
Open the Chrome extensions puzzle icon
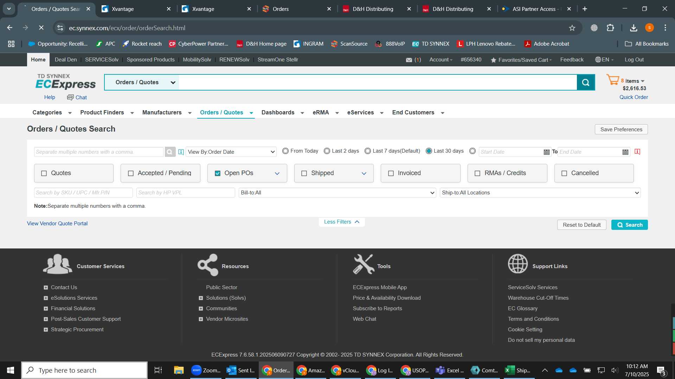[x=611, y=28]
